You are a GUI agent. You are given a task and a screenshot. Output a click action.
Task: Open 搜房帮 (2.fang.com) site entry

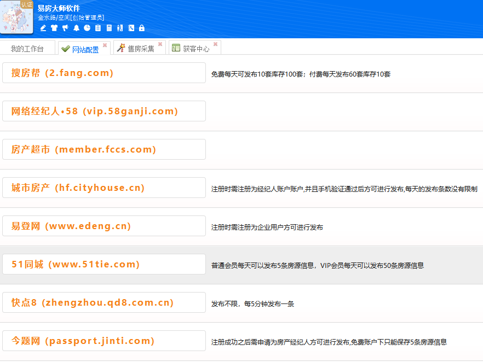click(x=104, y=73)
